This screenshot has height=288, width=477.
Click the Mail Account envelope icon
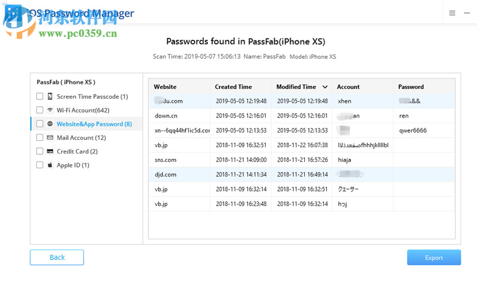[x=50, y=137]
